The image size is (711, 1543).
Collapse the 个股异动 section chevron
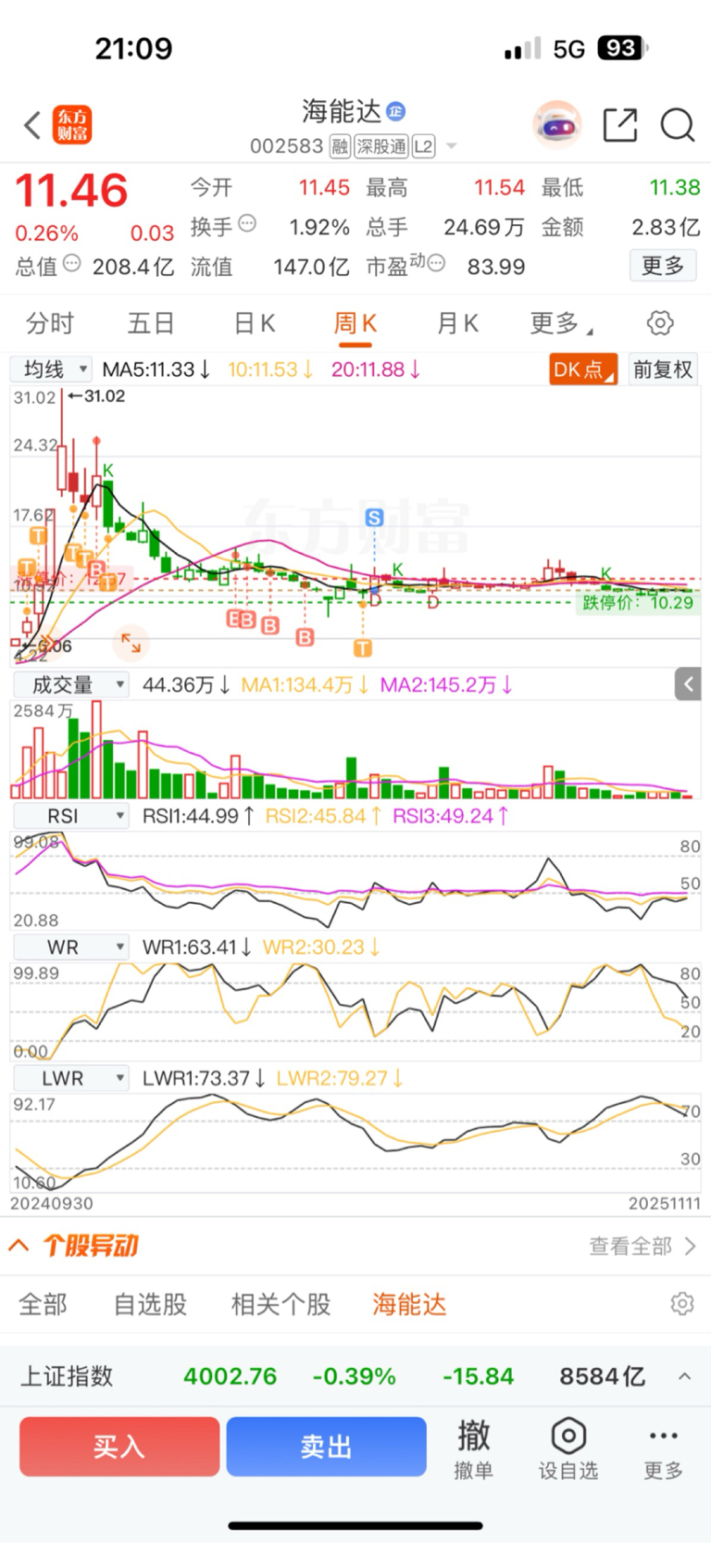19,1246
